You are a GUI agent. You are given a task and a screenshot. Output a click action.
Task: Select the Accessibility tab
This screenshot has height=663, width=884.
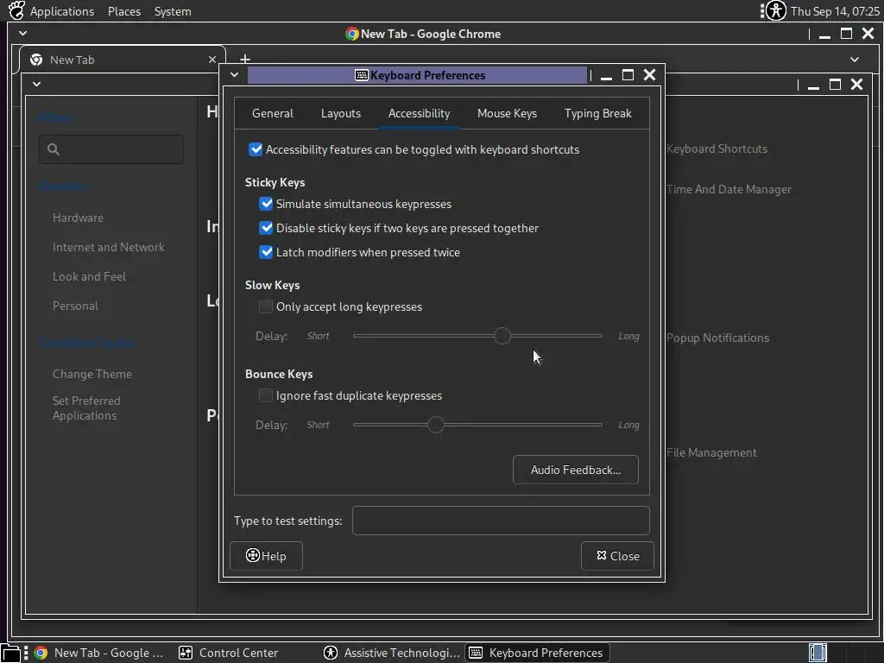419,113
